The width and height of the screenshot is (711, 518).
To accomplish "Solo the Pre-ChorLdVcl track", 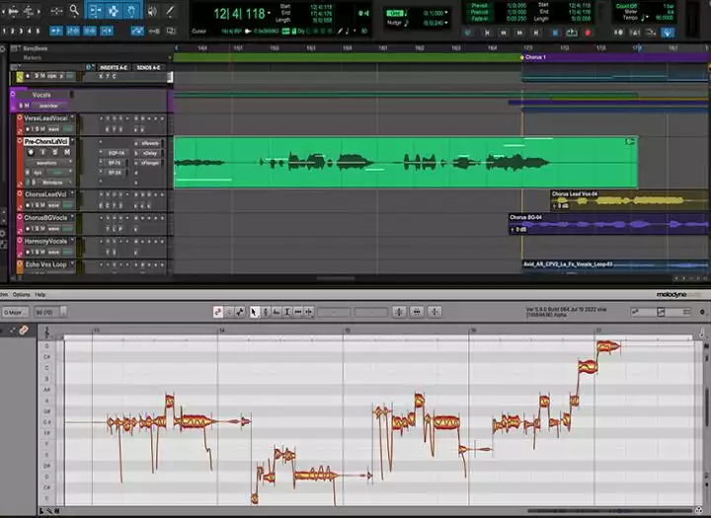I will 55,152.
